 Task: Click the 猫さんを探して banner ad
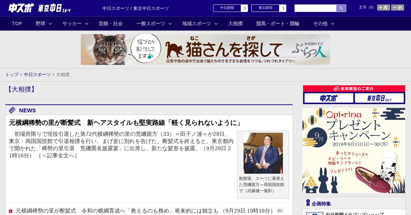[x=206, y=49]
